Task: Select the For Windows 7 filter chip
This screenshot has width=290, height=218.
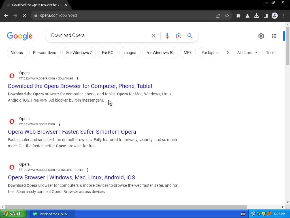Action: [79, 53]
